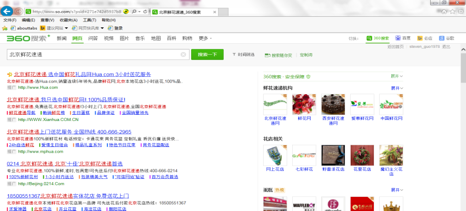This screenshot has width=466, height=211.
Task: Switch to the 地图 search tab
Action: click(x=156, y=38)
